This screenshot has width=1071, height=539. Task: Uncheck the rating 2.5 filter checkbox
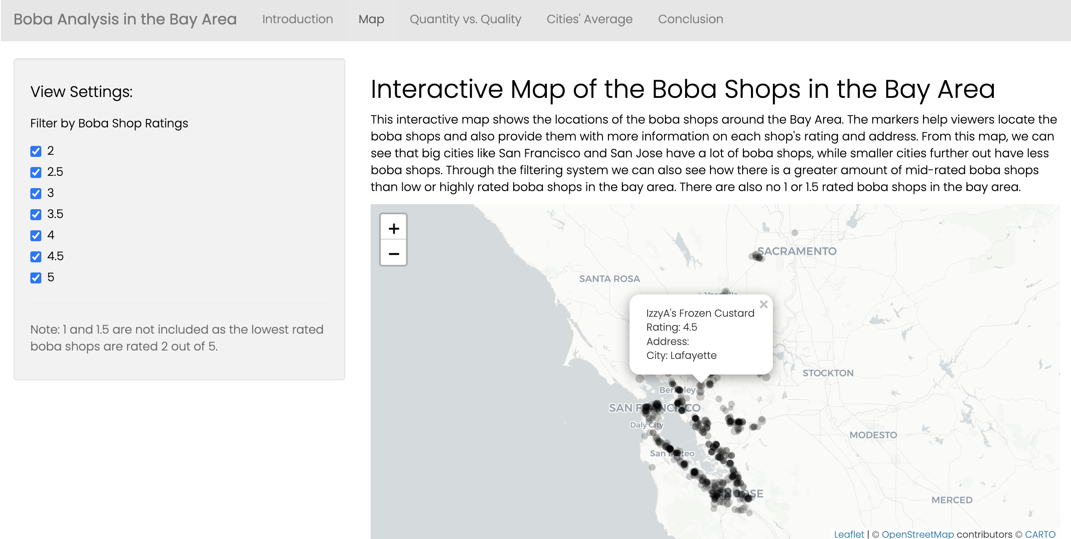(x=36, y=172)
